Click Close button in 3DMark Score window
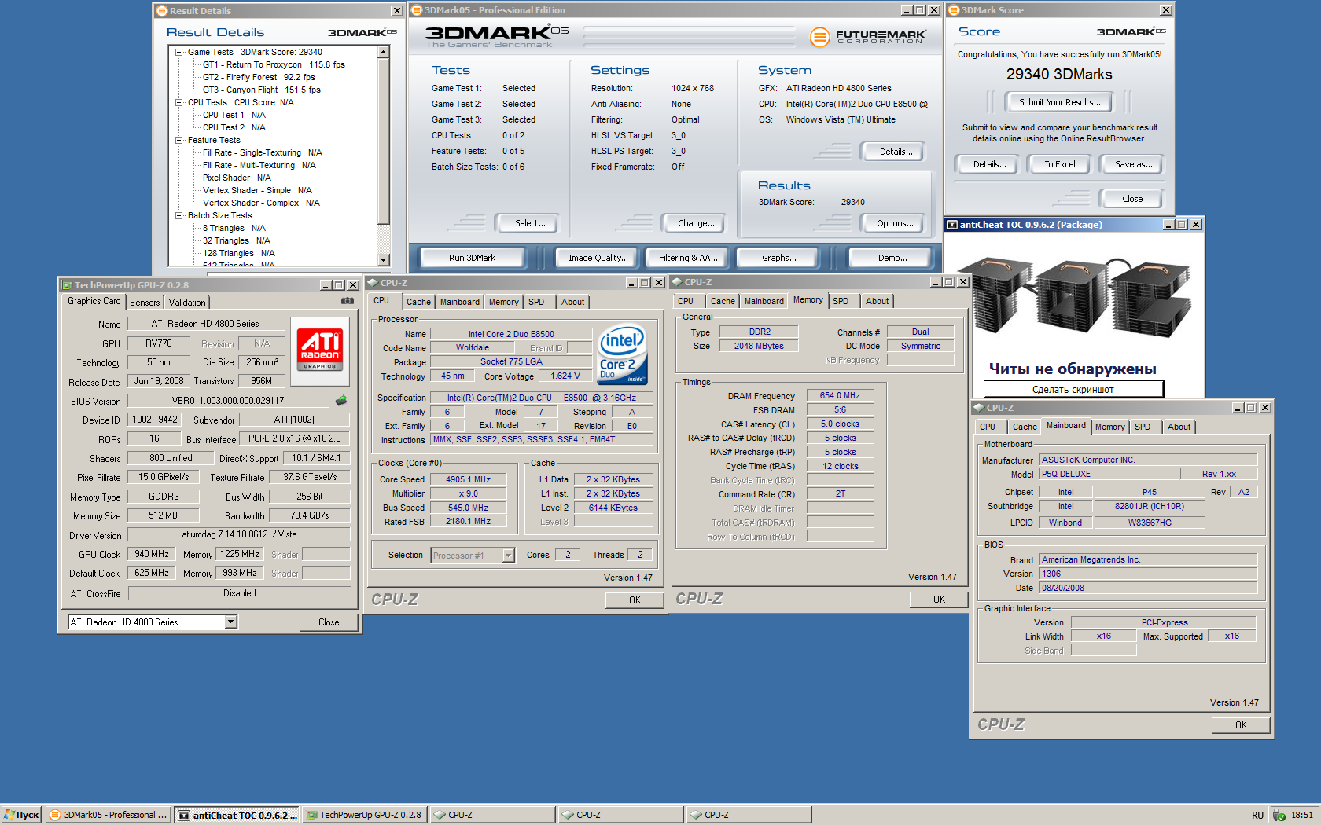Screen dimensions: 1321x825 tap(1132, 199)
